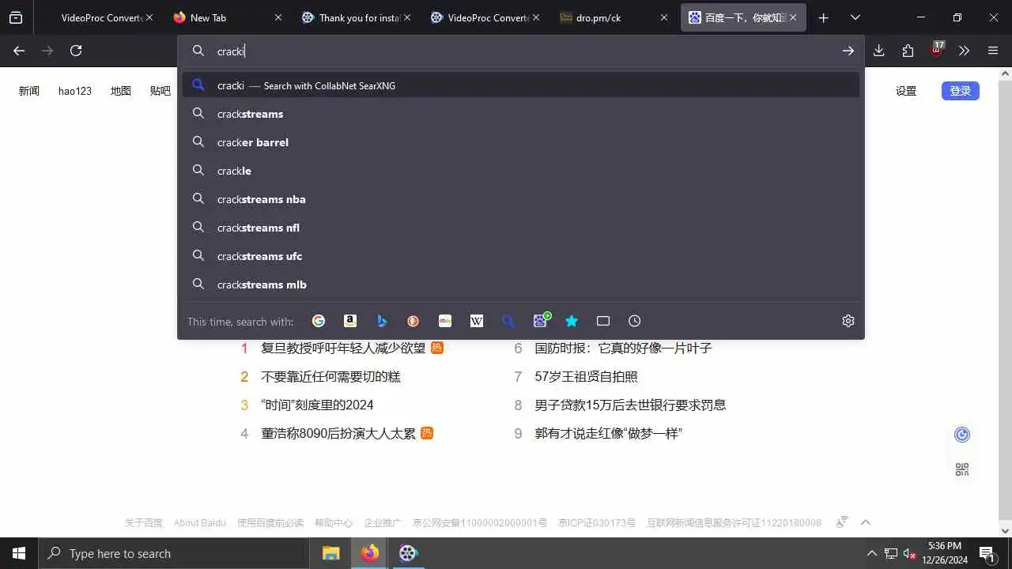
Task: Choose the 'crackstreams nfl' suggestion
Action: coord(521,228)
